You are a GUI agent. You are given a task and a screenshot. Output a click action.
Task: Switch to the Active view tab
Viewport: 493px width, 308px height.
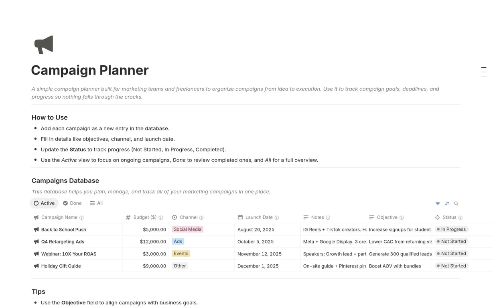tap(44, 203)
